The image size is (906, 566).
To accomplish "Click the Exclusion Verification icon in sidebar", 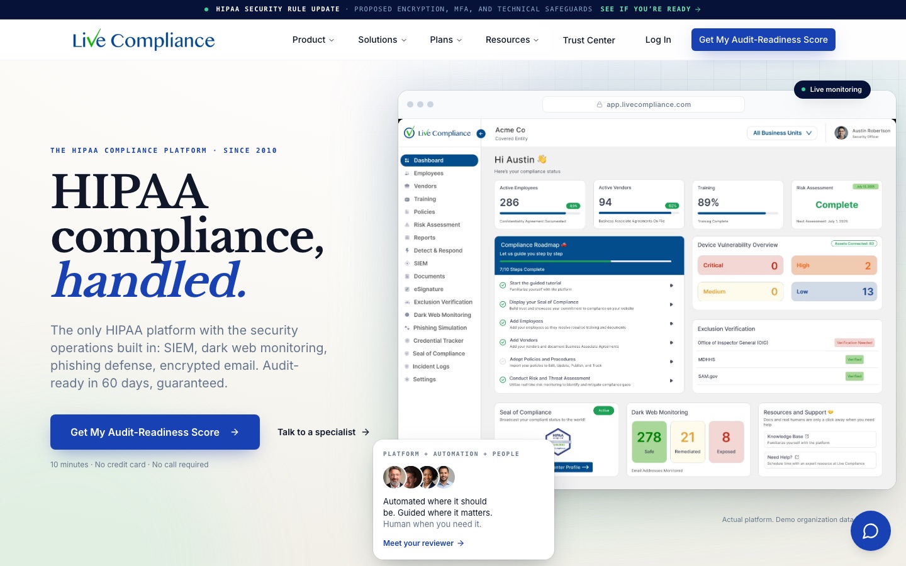I will pos(407,302).
